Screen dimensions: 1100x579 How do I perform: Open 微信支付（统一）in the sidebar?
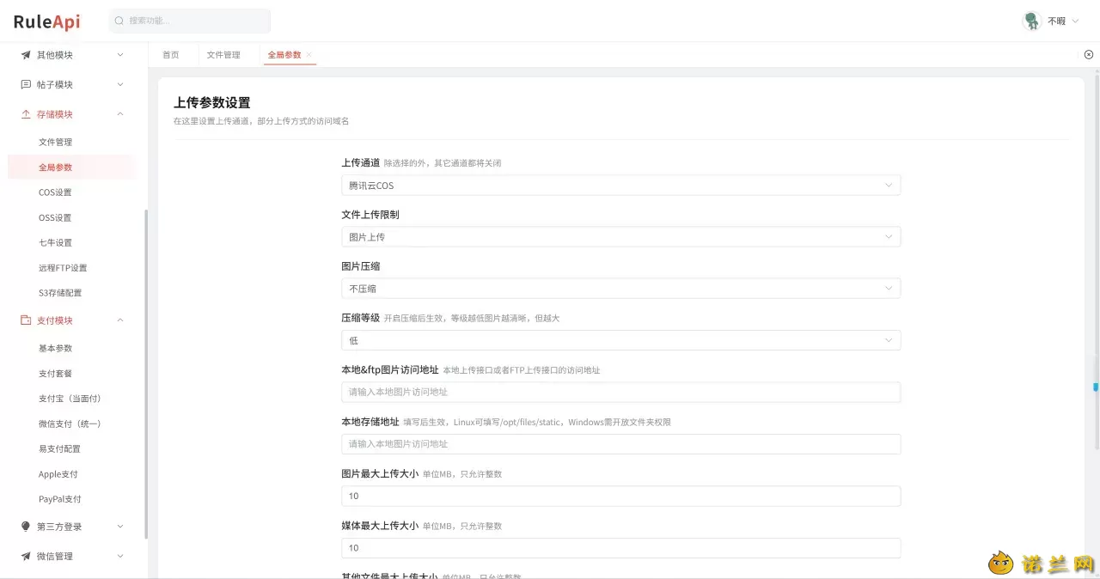click(x=71, y=424)
